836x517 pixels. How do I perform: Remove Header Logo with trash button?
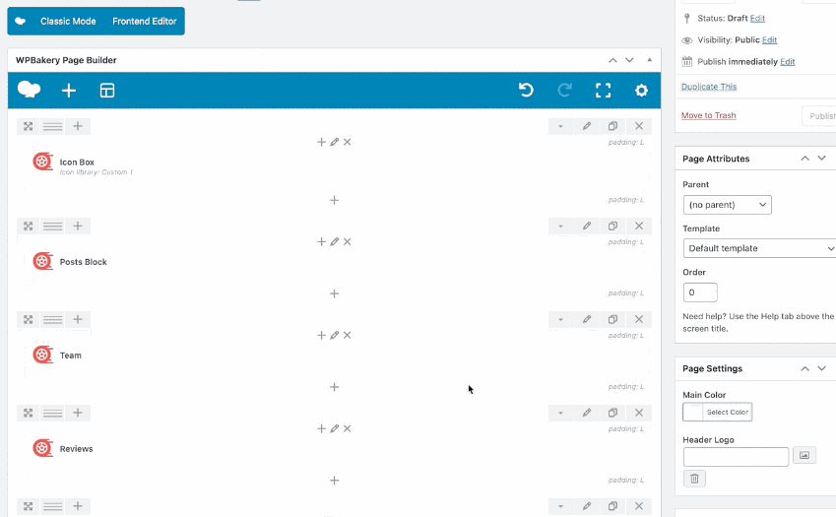click(x=694, y=478)
